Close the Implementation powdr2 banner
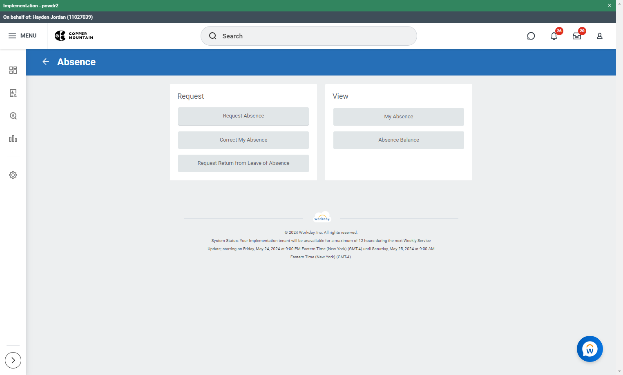623x375 pixels. pyautogui.click(x=610, y=5)
